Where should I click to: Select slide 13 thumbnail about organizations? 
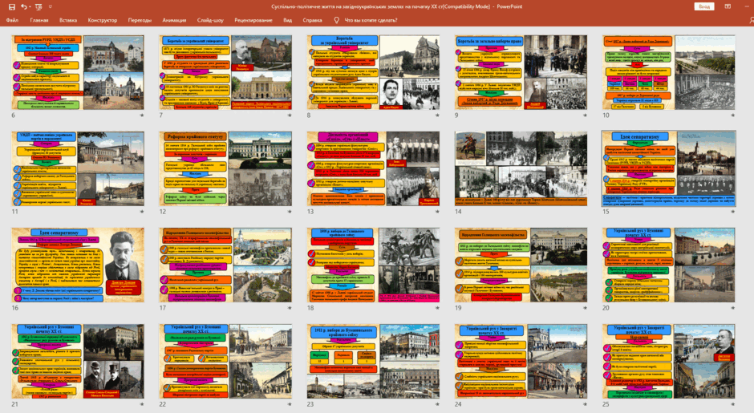(373, 168)
